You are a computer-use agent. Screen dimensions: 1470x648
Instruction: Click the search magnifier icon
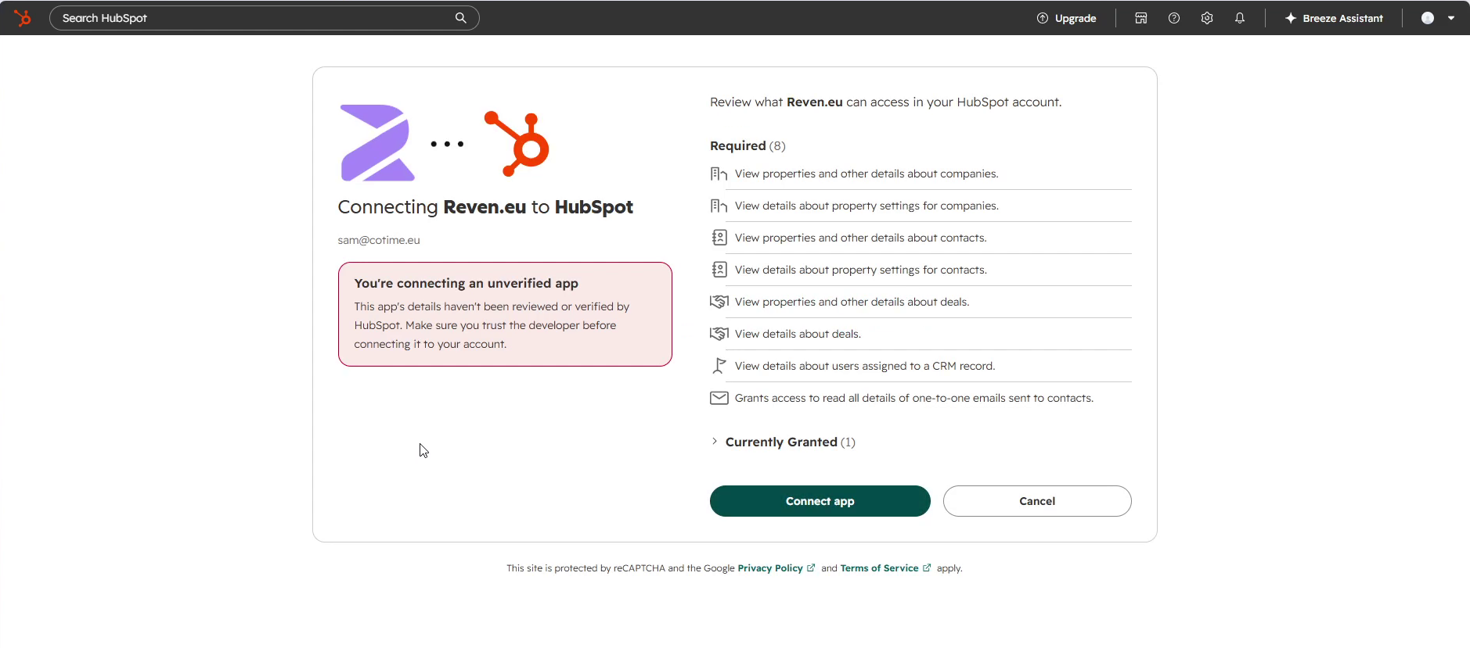pyautogui.click(x=461, y=18)
